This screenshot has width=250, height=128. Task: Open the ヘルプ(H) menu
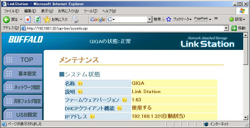pyautogui.click(x=109, y=11)
